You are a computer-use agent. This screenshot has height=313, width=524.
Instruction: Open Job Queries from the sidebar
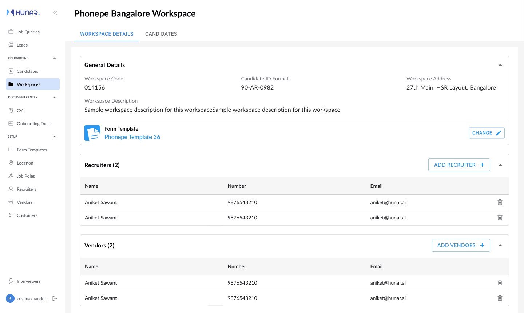33,32
